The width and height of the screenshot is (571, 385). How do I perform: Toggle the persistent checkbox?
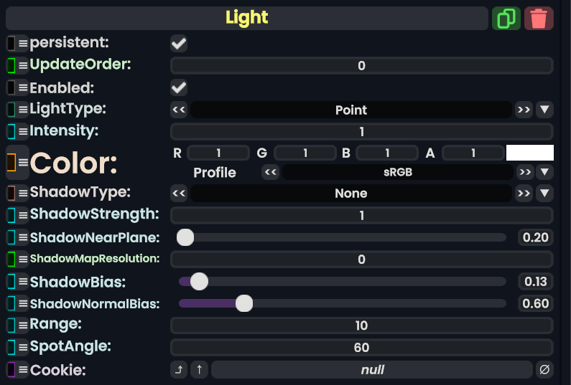(179, 44)
